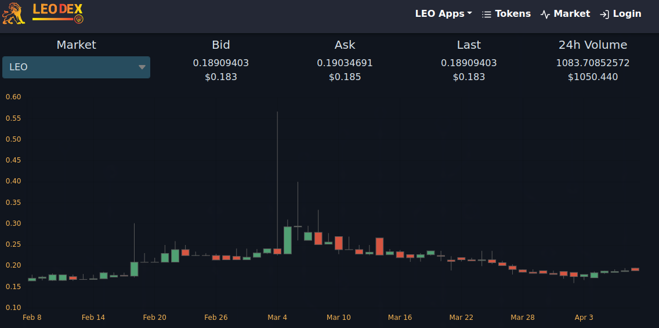Click the LeoDex lion logo
The height and width of the screenshot is (328, 659).
click(13, 13)
